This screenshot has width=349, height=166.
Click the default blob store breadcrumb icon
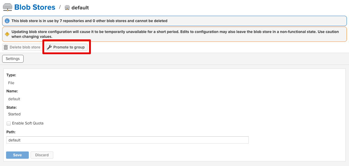[67, 8]
